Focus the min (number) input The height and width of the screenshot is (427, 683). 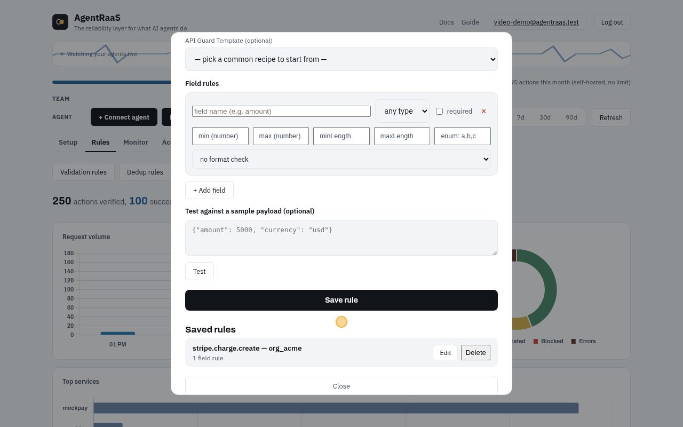(220, 136)
